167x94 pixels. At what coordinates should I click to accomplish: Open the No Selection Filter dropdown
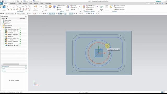click(11, 14)
